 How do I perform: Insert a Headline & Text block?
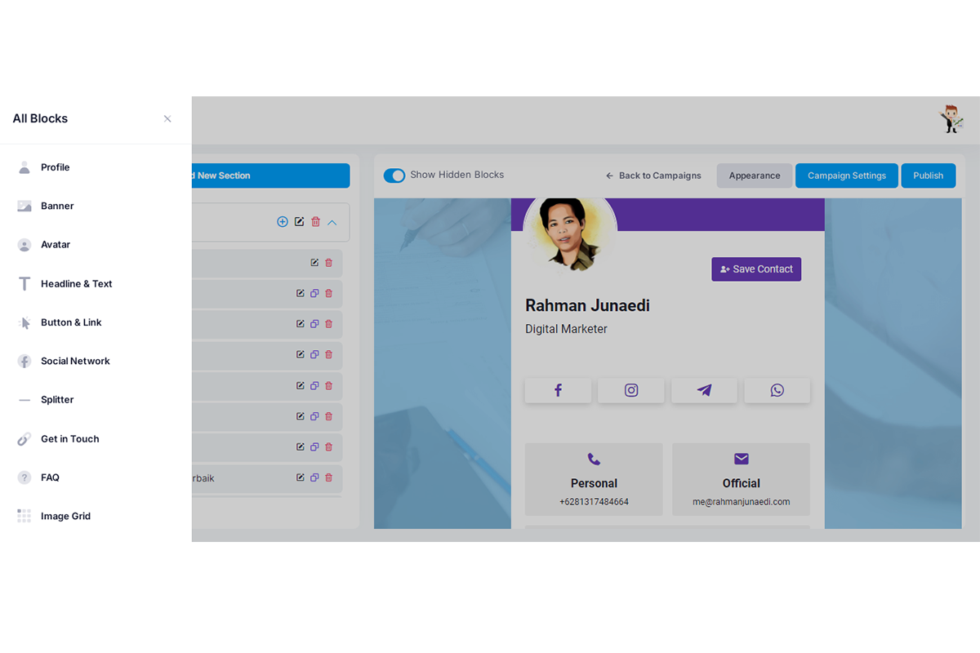pyautogui.click(x=77, y=284)
